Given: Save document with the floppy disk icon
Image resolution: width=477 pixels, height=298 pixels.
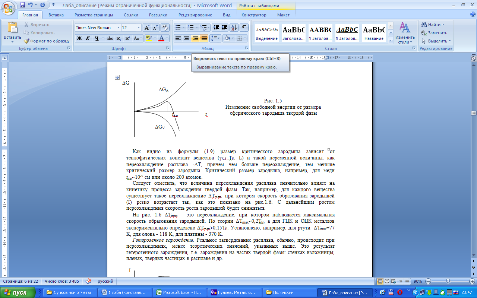Looking at the screenshot, I should click(x=22, y=5).
